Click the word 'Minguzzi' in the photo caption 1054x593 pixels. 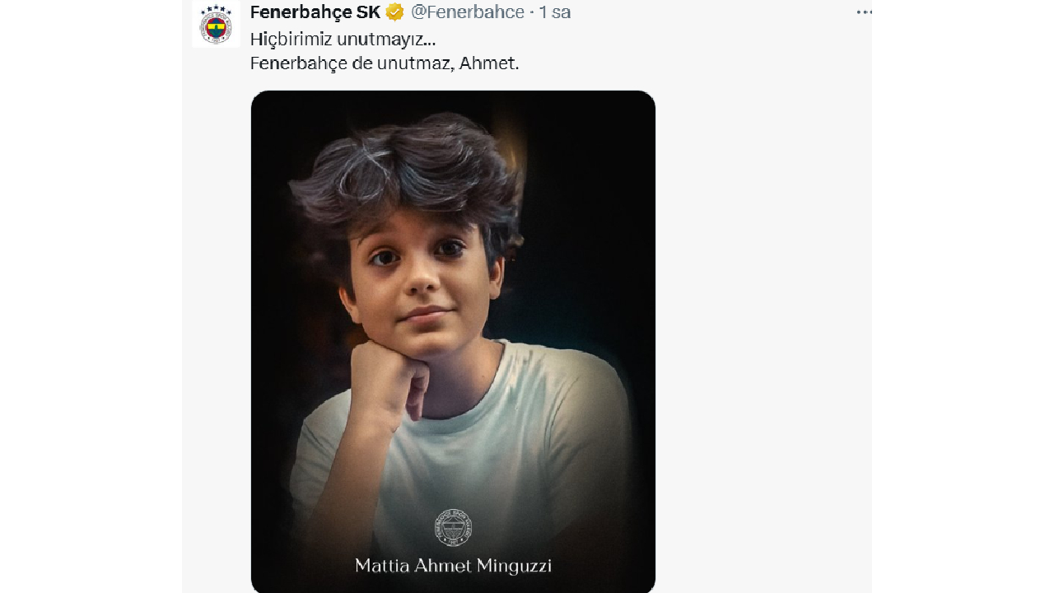[x=517, y=566]
